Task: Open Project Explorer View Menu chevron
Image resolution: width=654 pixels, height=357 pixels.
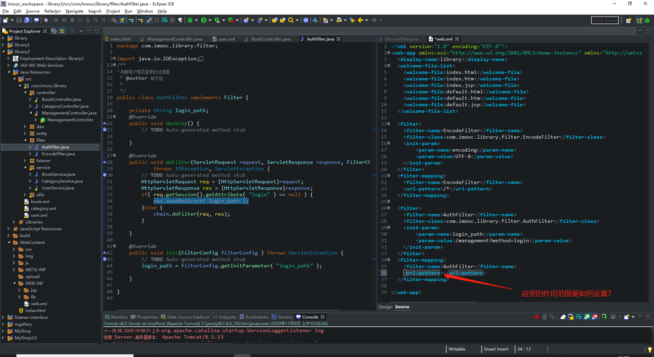Action: click(81, 31)
